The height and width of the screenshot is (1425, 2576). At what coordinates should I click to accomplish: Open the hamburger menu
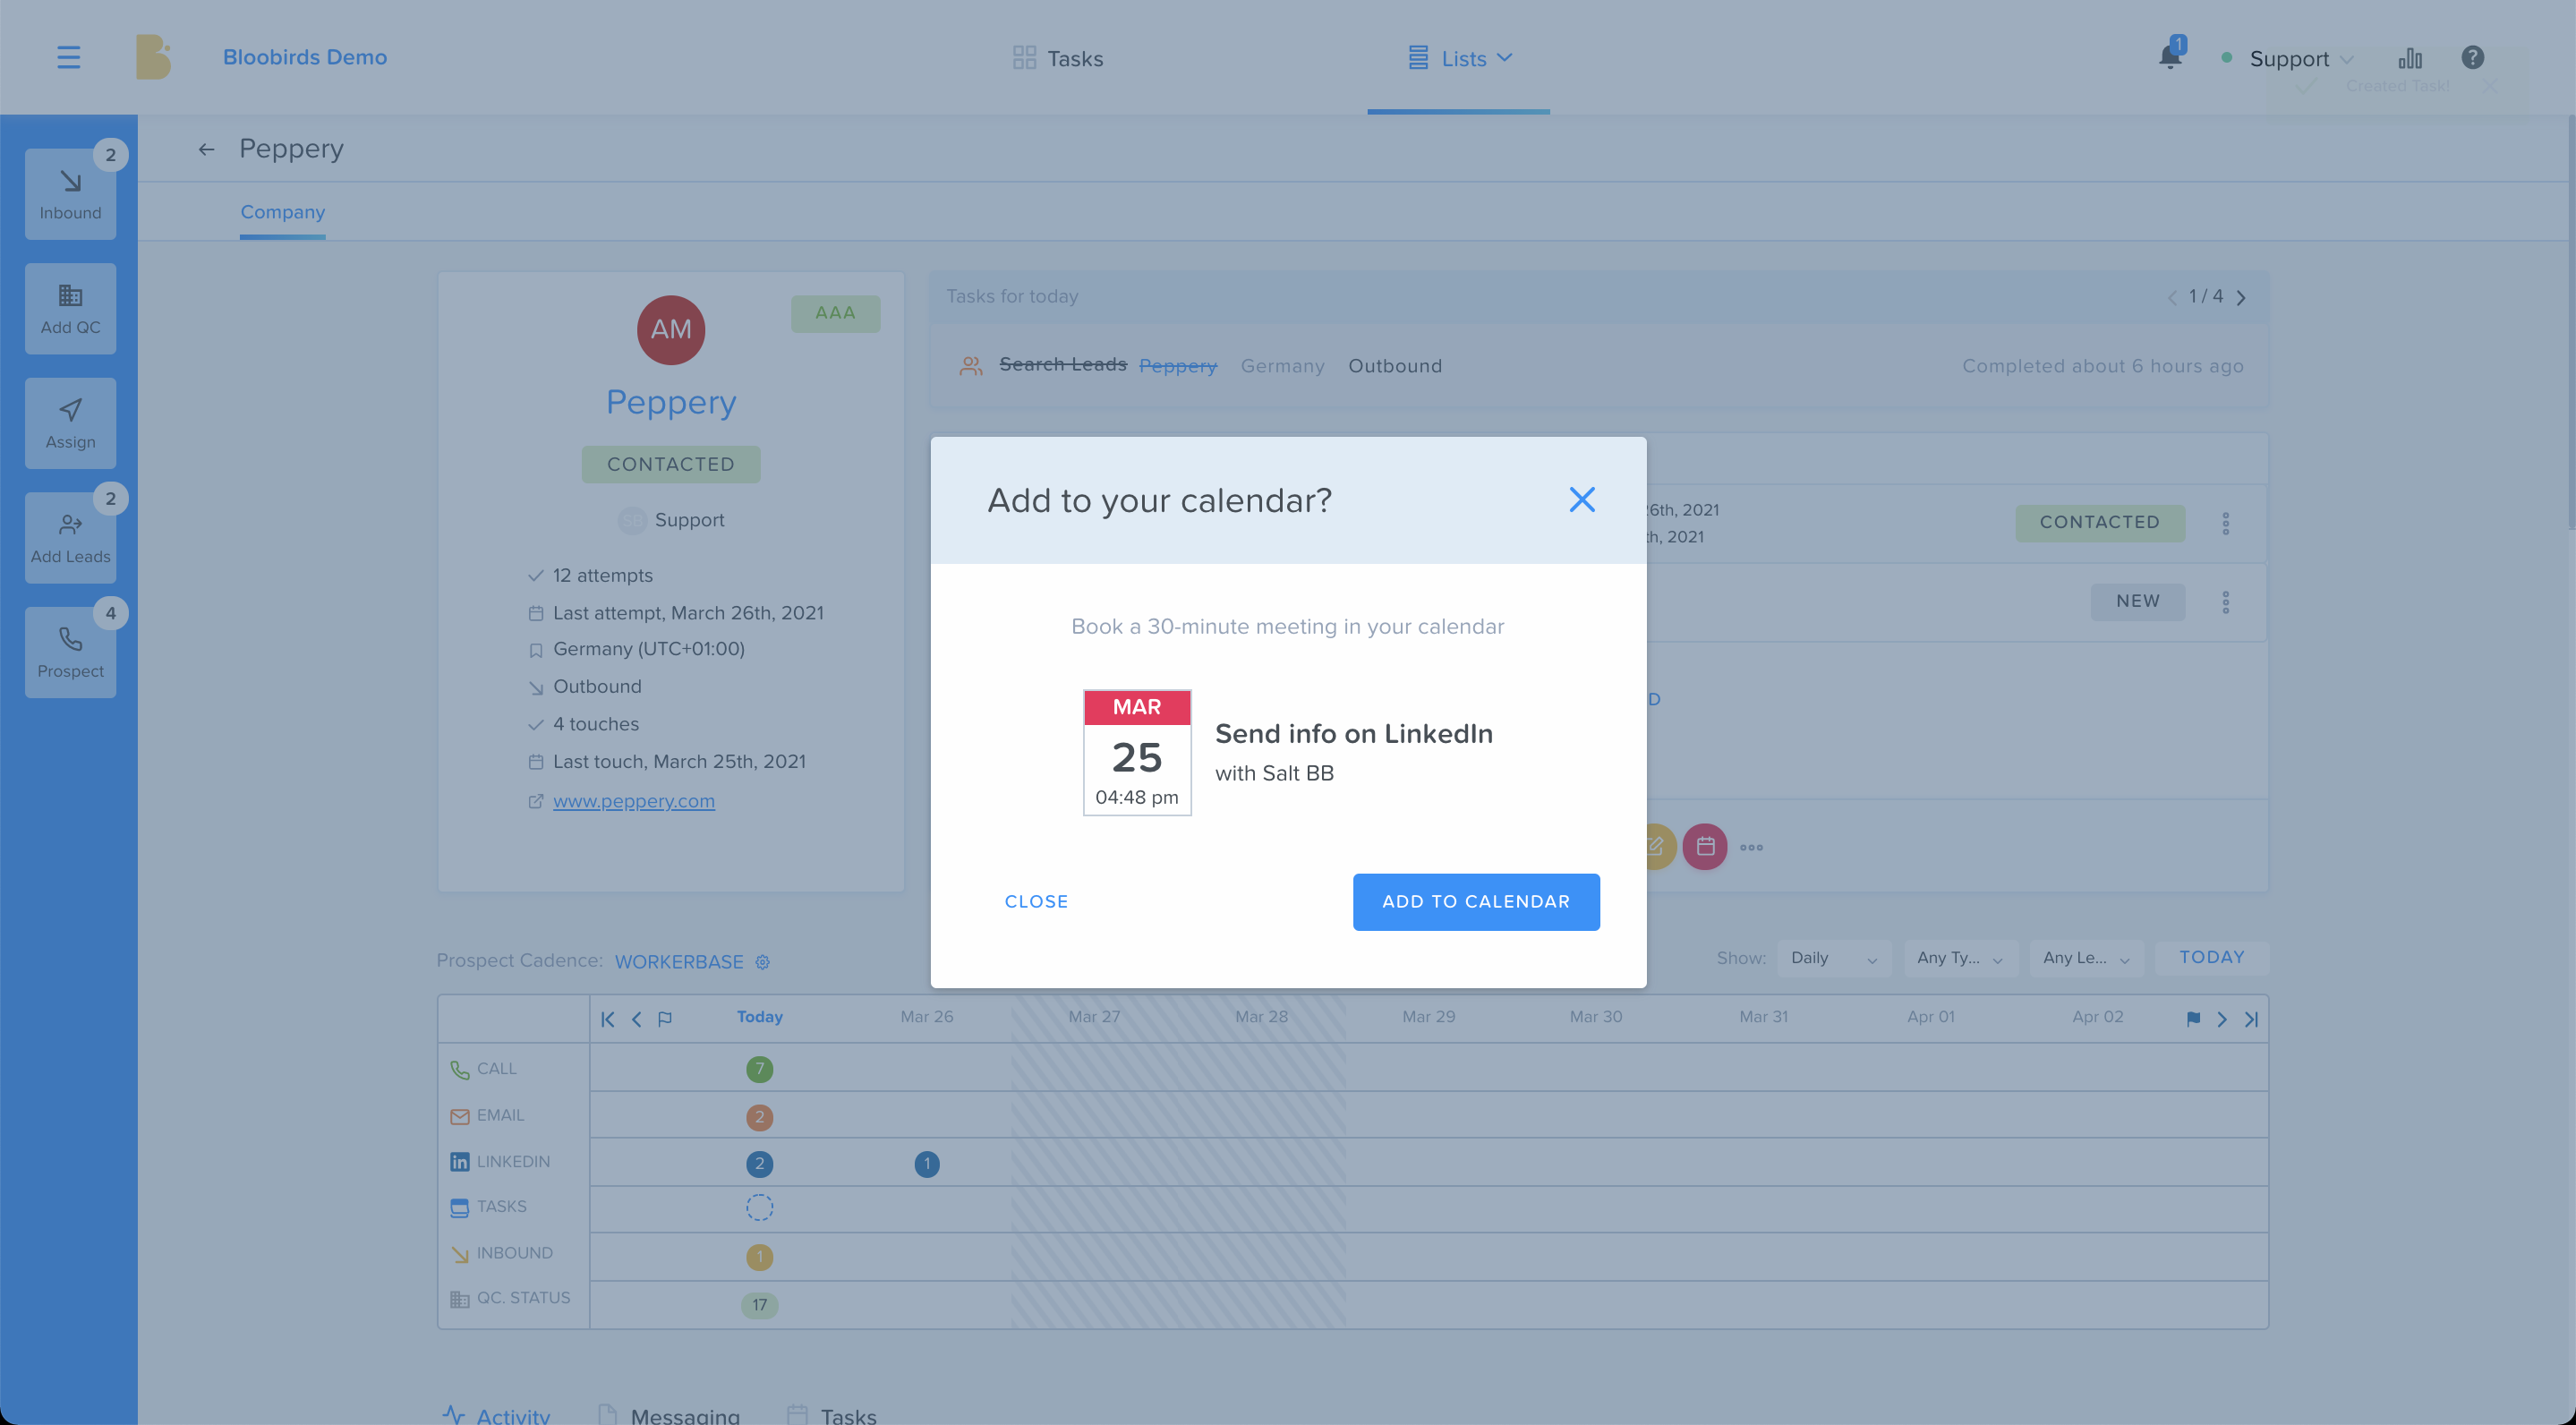68,57
